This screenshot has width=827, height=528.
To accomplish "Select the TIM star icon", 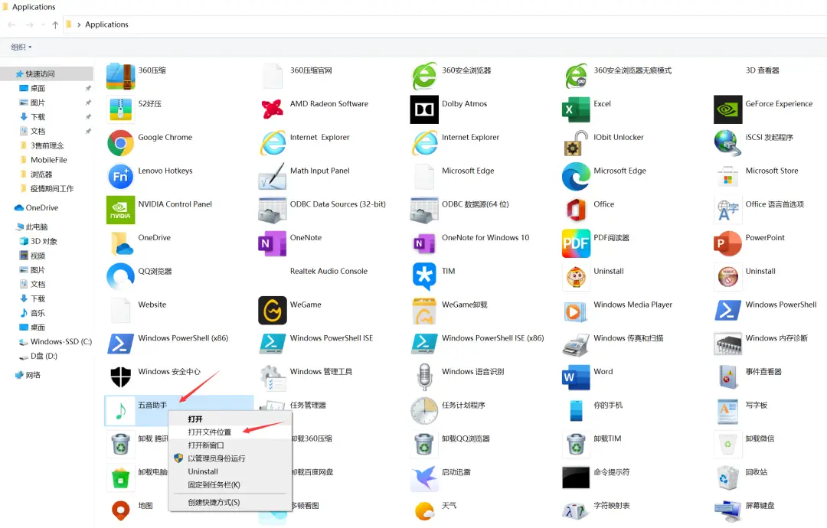I will coord(424,276).
